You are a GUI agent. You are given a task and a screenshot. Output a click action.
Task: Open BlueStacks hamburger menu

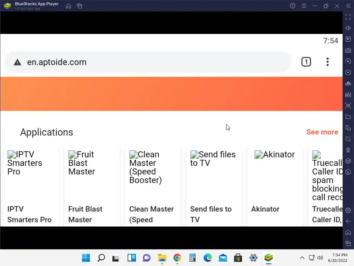coord(304,6)
